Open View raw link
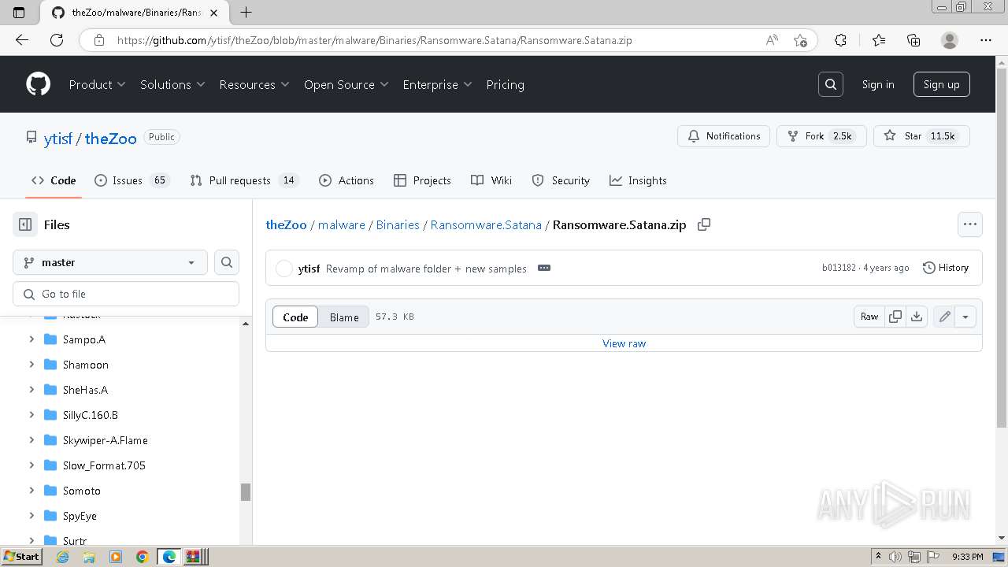The image size is (1008, 567). [624, 343]
